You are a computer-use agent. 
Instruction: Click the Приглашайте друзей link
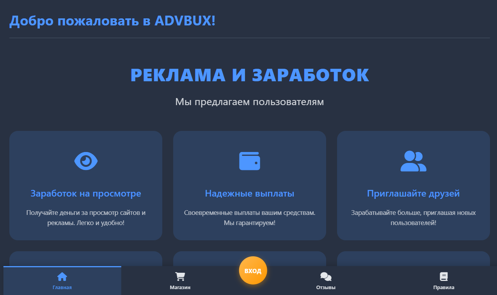(414, 193)
